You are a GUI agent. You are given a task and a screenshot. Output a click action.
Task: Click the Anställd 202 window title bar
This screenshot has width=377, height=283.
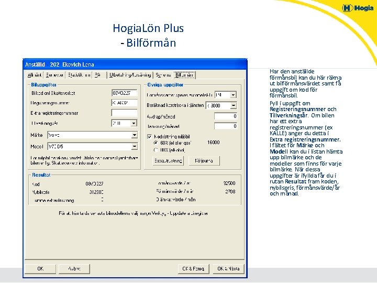tap(135, 64)
